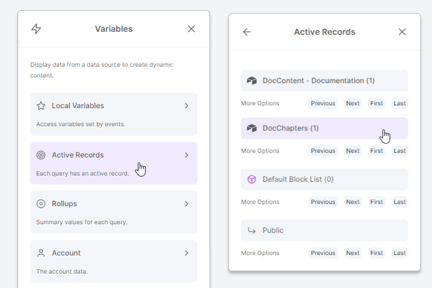Expand Active Records with its chevron
The image size is (432, 288).
pos(187,155)
